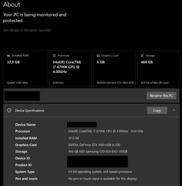Viewport: 182px width, 186px height.
Task: Open See details in Windows Security
Action: pos(27,30)
